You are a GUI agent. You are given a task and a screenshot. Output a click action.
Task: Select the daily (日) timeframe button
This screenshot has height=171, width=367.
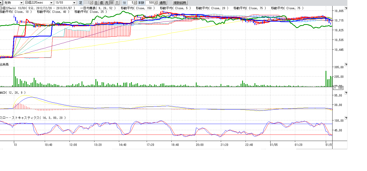point(96,3)
